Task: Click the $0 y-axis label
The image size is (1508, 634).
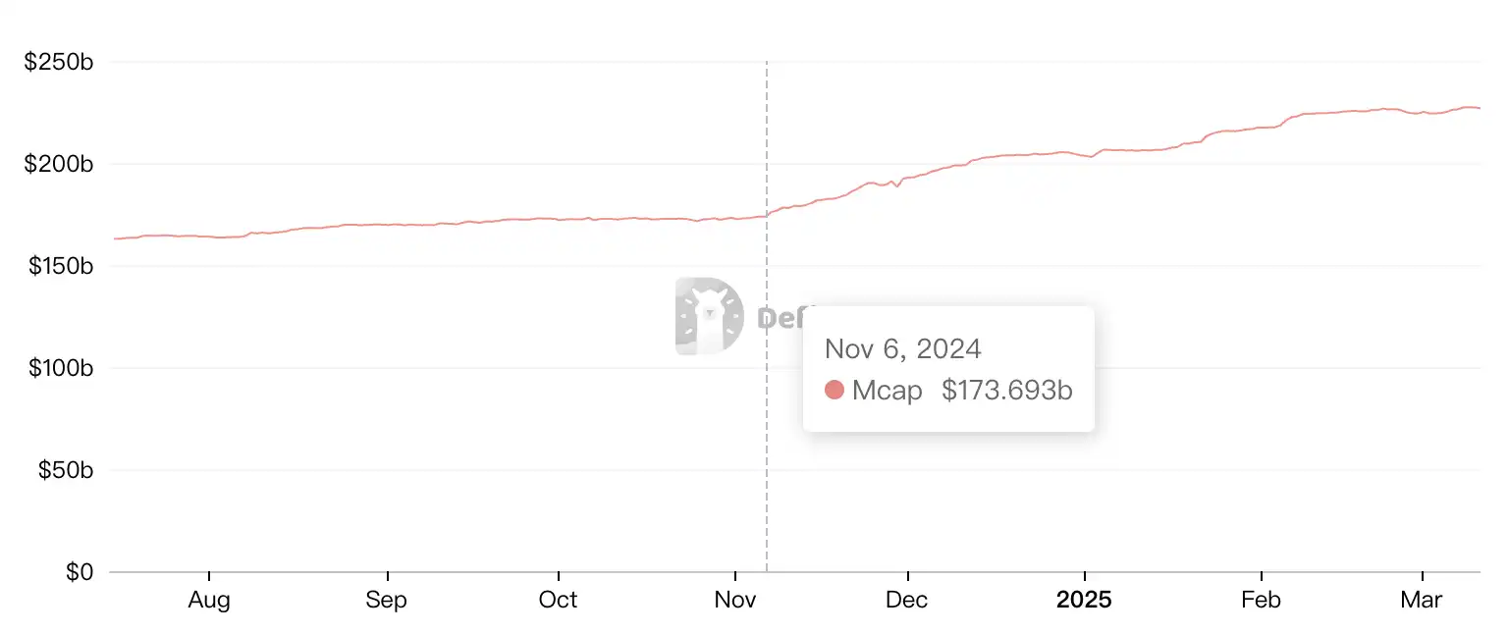Action: click(79, 572)
